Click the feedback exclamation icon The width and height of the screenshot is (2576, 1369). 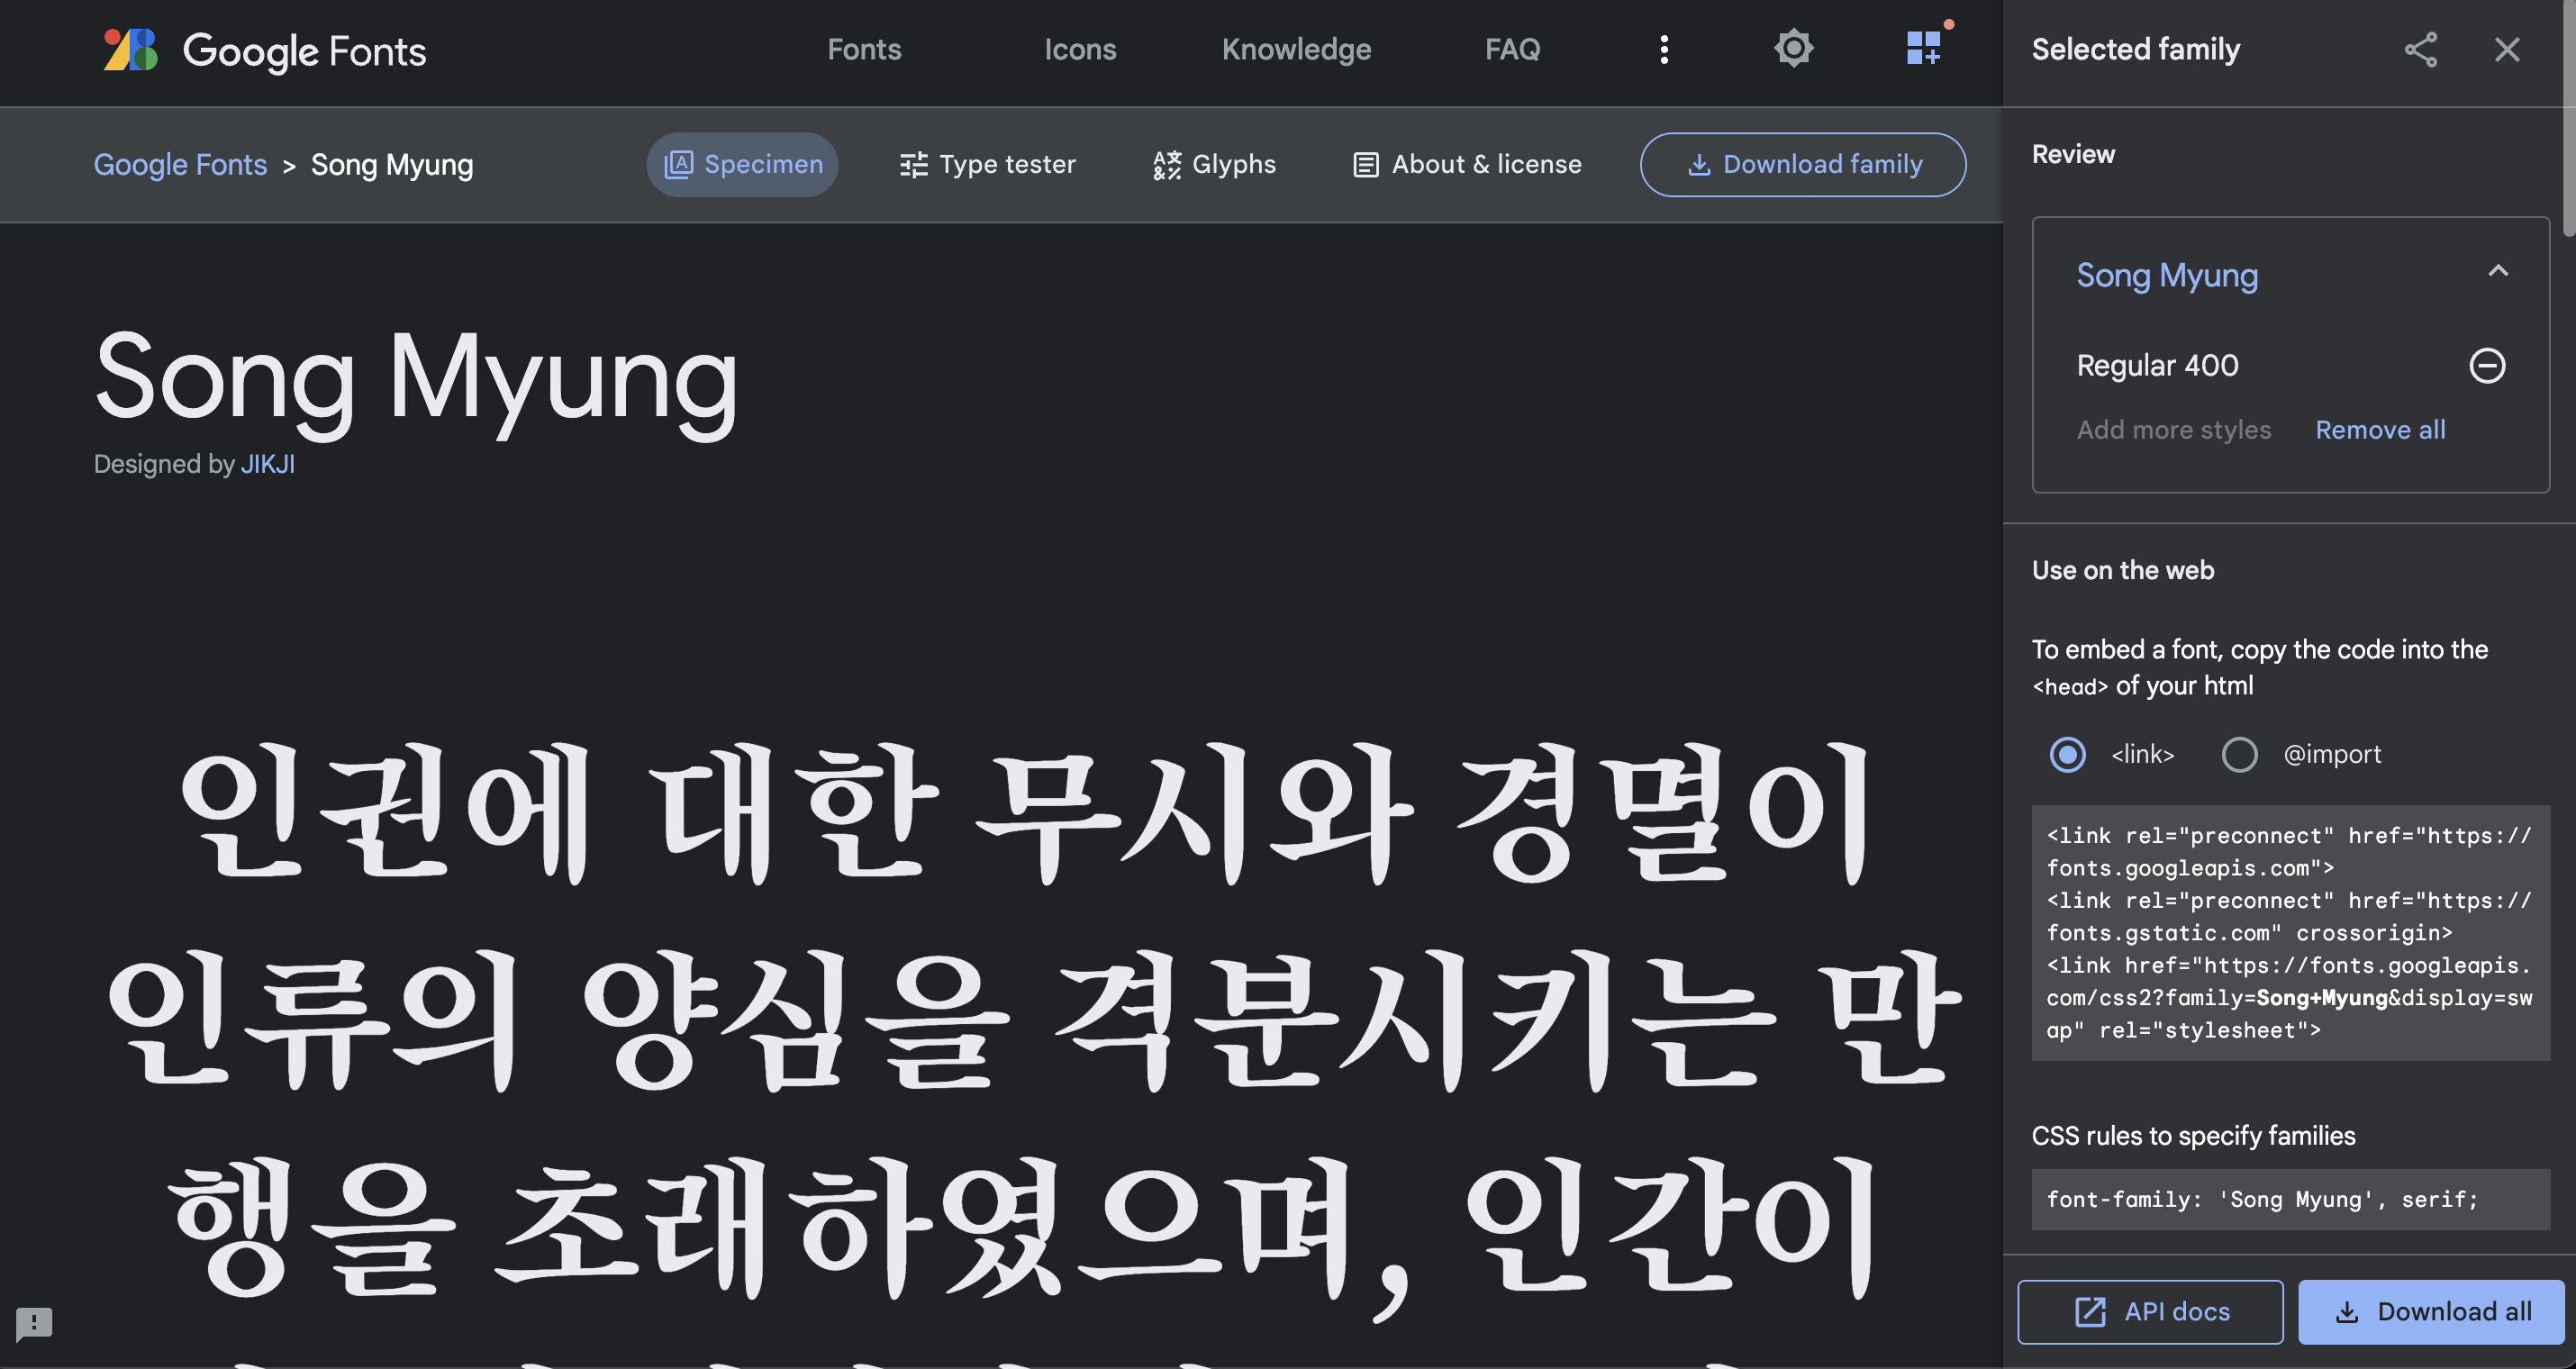coord(34,1323)
